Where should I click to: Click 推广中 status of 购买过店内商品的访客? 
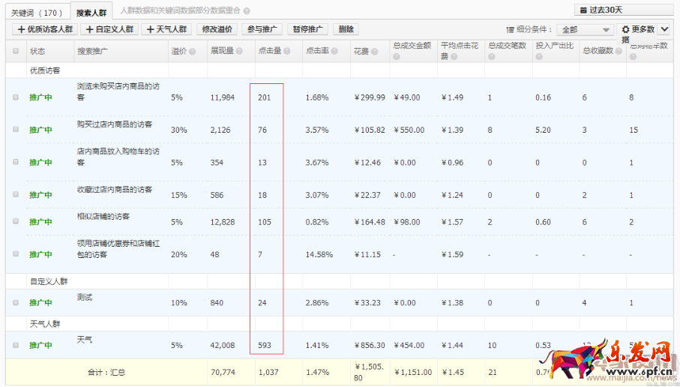coord(40,130)
